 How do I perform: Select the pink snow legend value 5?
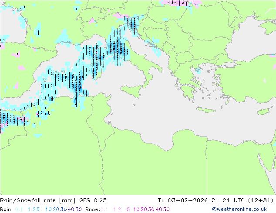128,210
